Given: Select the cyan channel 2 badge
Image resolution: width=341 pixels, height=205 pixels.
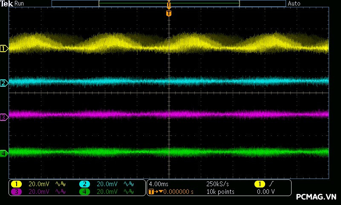Looking at the screenshot, I should pos(84,184).
